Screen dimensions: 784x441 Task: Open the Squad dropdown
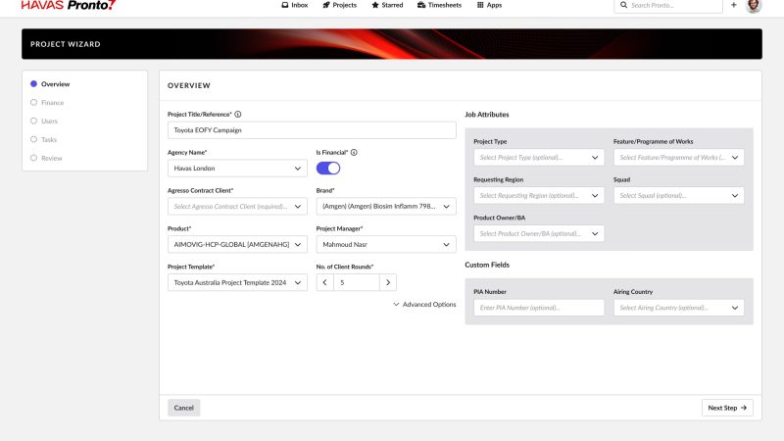(x=678, y=195)
